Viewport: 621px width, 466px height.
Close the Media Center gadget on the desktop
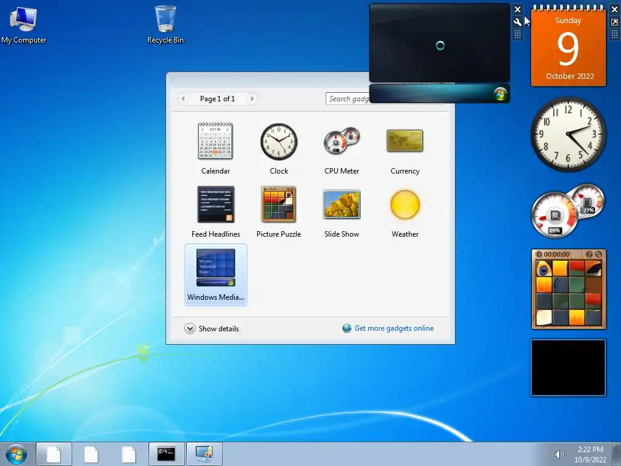[x=517, y=10]
